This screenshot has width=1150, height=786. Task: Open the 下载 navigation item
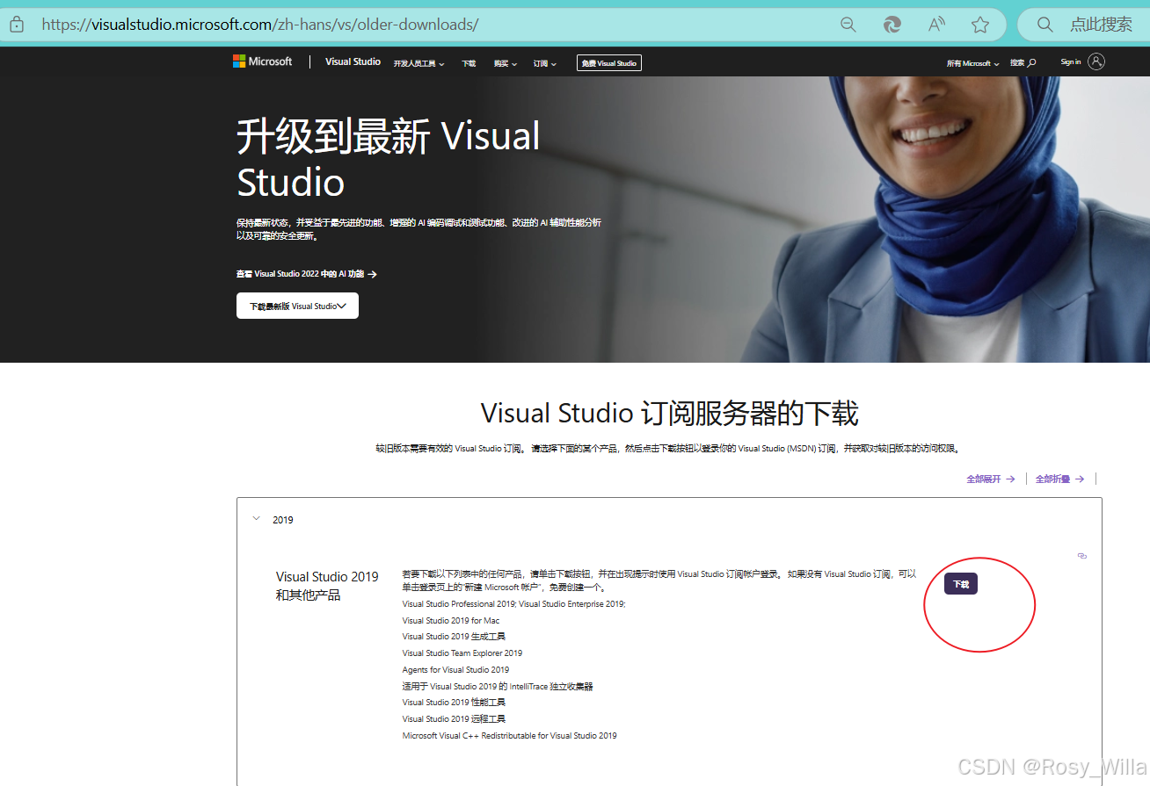click(469, 63)
